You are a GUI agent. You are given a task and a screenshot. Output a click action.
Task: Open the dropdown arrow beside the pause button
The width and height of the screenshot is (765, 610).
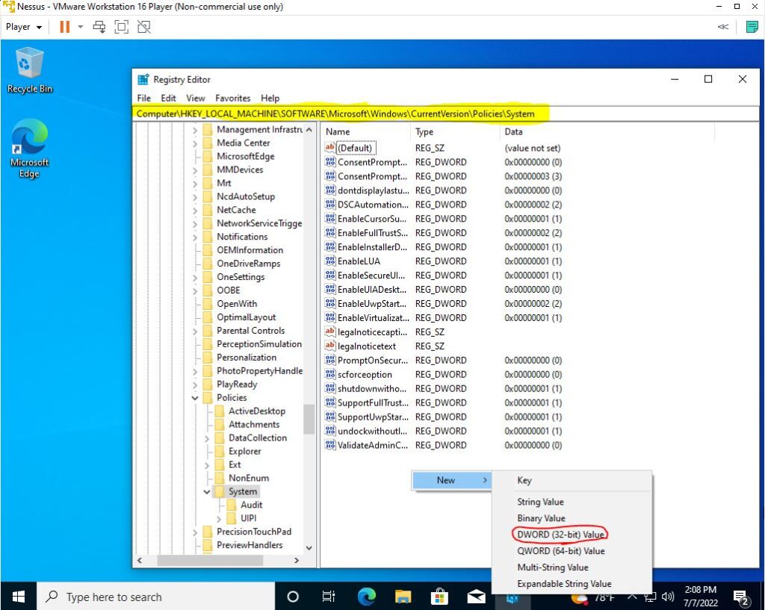[81, 27]
